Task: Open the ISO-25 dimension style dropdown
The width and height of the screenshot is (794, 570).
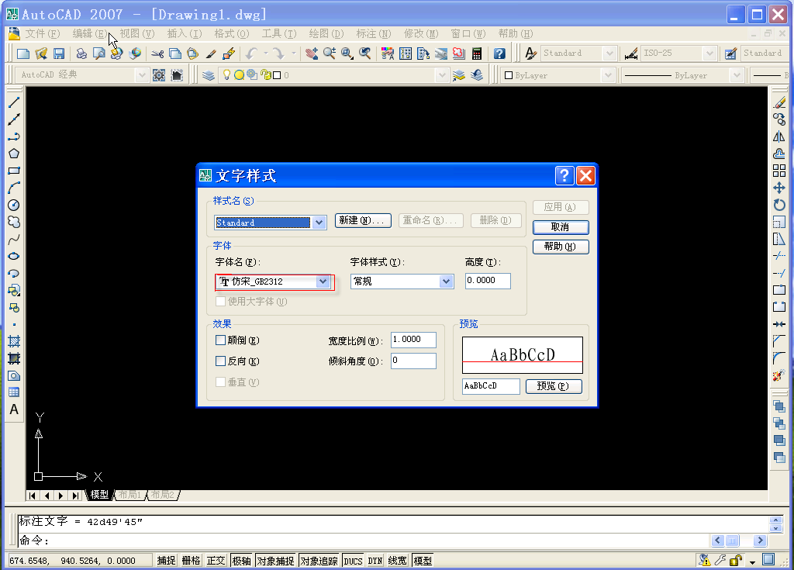Action: (709, 54)
